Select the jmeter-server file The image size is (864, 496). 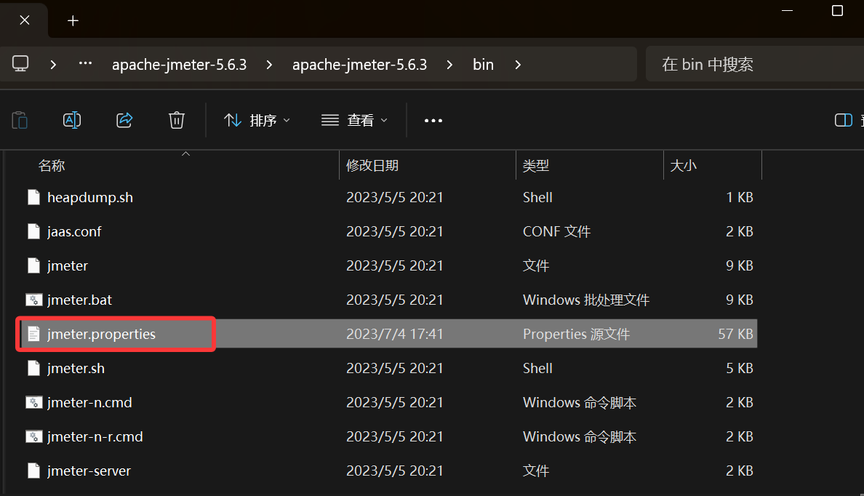[89, 471]
